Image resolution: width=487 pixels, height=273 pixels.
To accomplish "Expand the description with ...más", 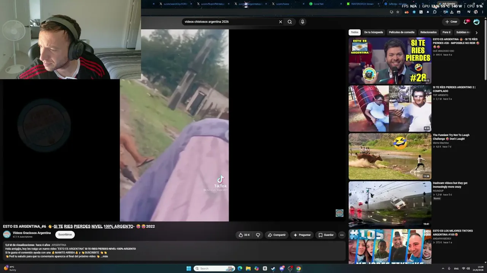I will click(104, 256).
